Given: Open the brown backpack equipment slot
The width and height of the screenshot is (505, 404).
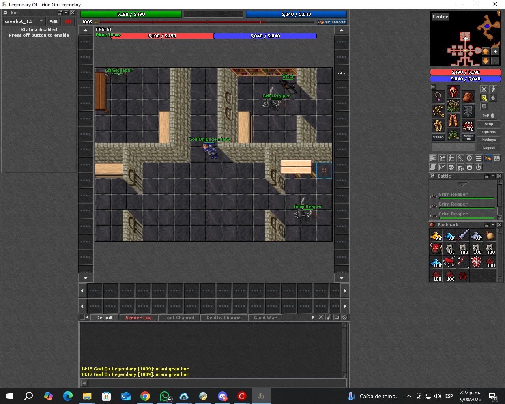Looking at the screenshot, I should point(468,97).
